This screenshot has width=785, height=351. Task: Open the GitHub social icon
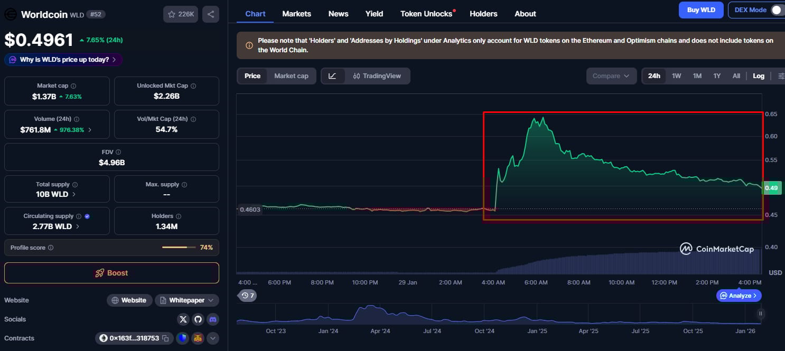click(198, 319)
